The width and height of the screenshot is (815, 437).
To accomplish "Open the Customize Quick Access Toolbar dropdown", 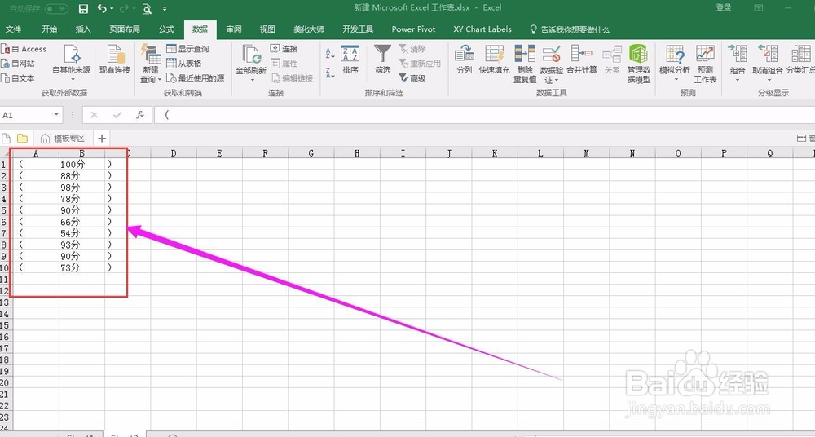I will pos(165,9).
